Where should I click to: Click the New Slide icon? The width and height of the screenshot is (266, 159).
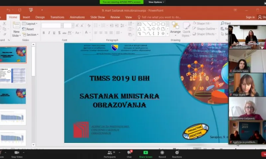pyautogui.click(x=16, y=26)
